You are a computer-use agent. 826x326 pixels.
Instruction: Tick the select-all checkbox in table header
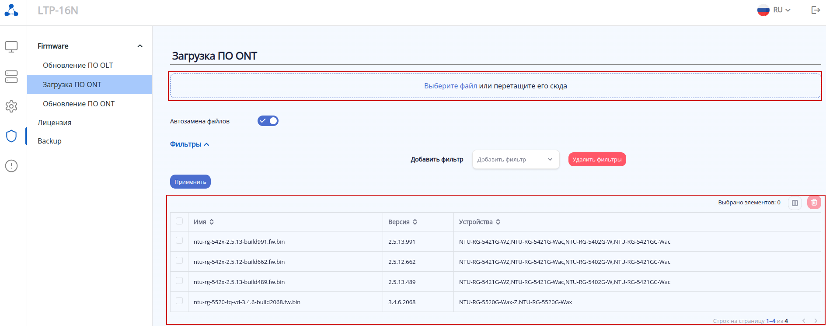(179, 221)
